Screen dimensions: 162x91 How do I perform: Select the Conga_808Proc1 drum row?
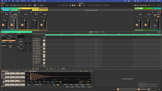click(36, 44)
